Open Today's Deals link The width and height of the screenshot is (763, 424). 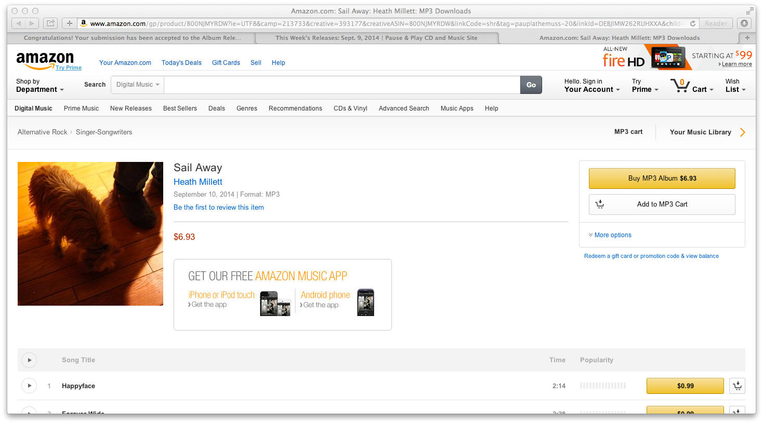181,63
